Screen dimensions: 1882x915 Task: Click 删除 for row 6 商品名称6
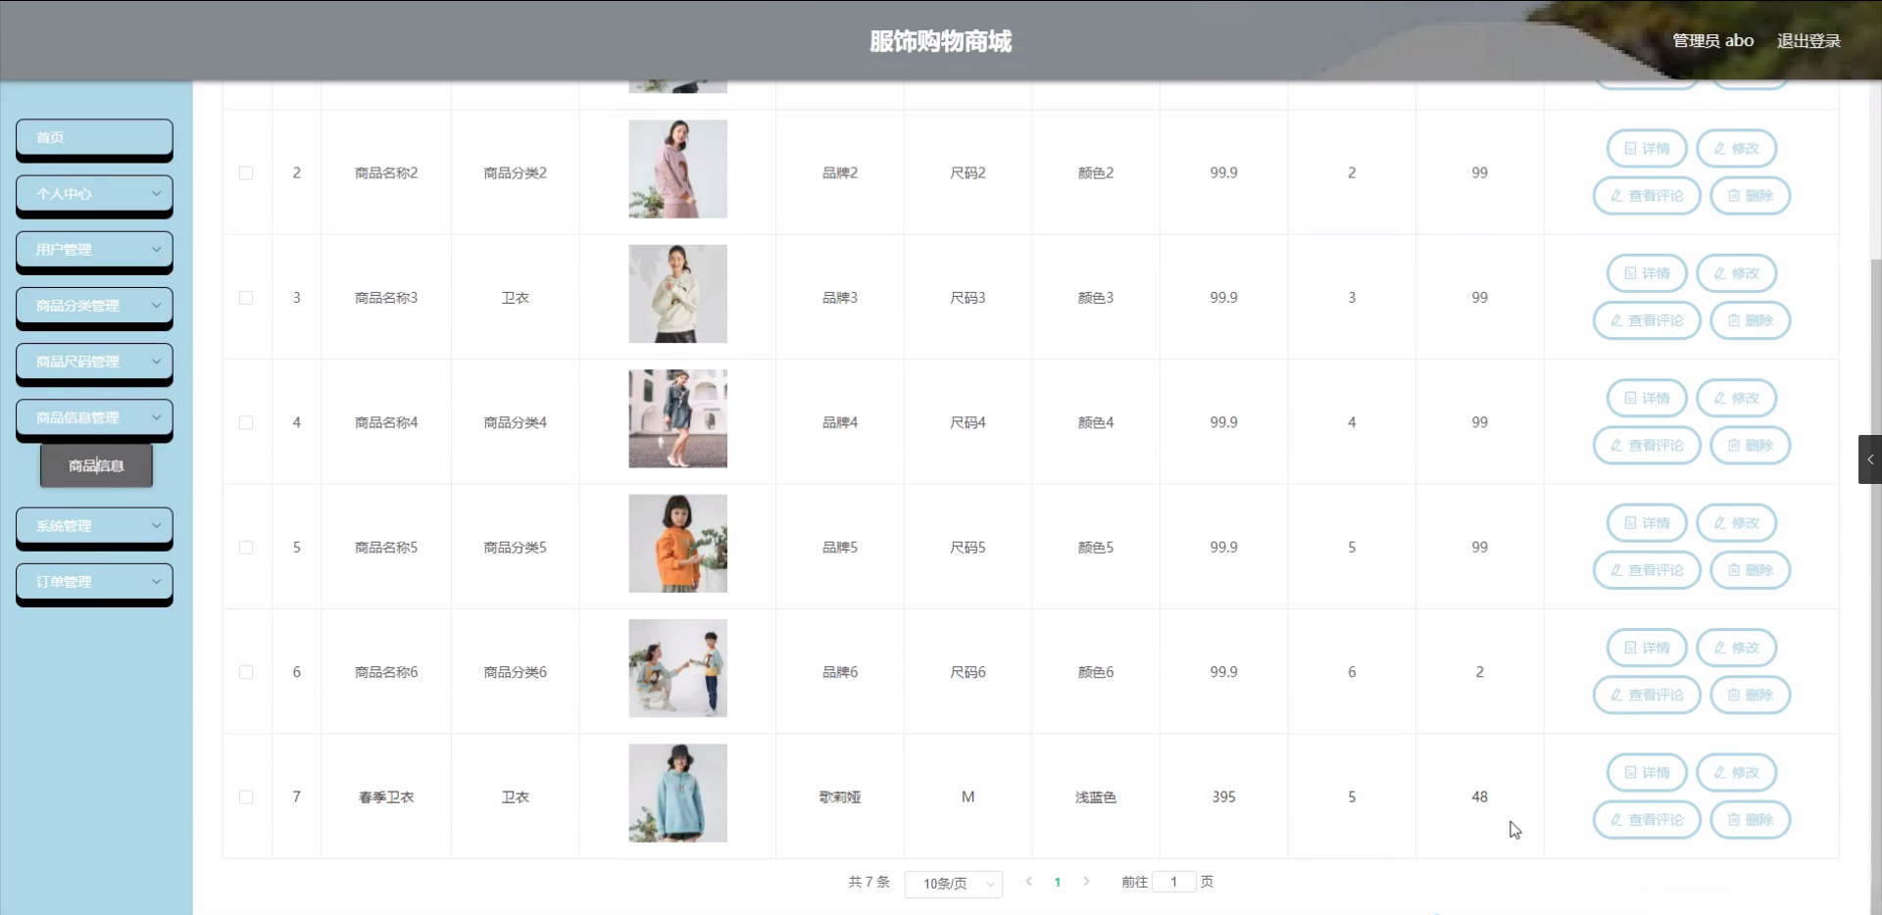point(1750,695)
